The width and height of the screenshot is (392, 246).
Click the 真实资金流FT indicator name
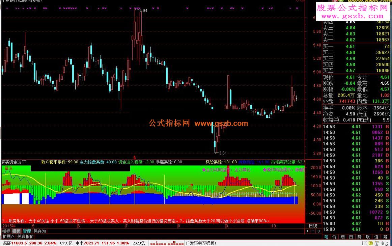pos(14,162)
